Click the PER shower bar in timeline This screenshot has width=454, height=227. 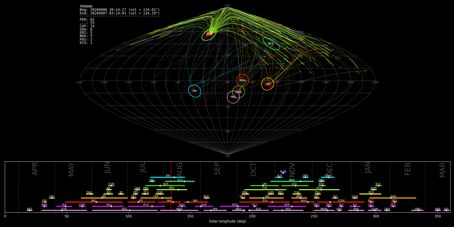coord(172,190)
